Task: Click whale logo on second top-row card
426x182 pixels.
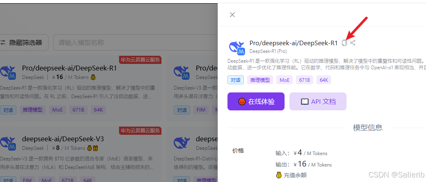Action: 182,73
